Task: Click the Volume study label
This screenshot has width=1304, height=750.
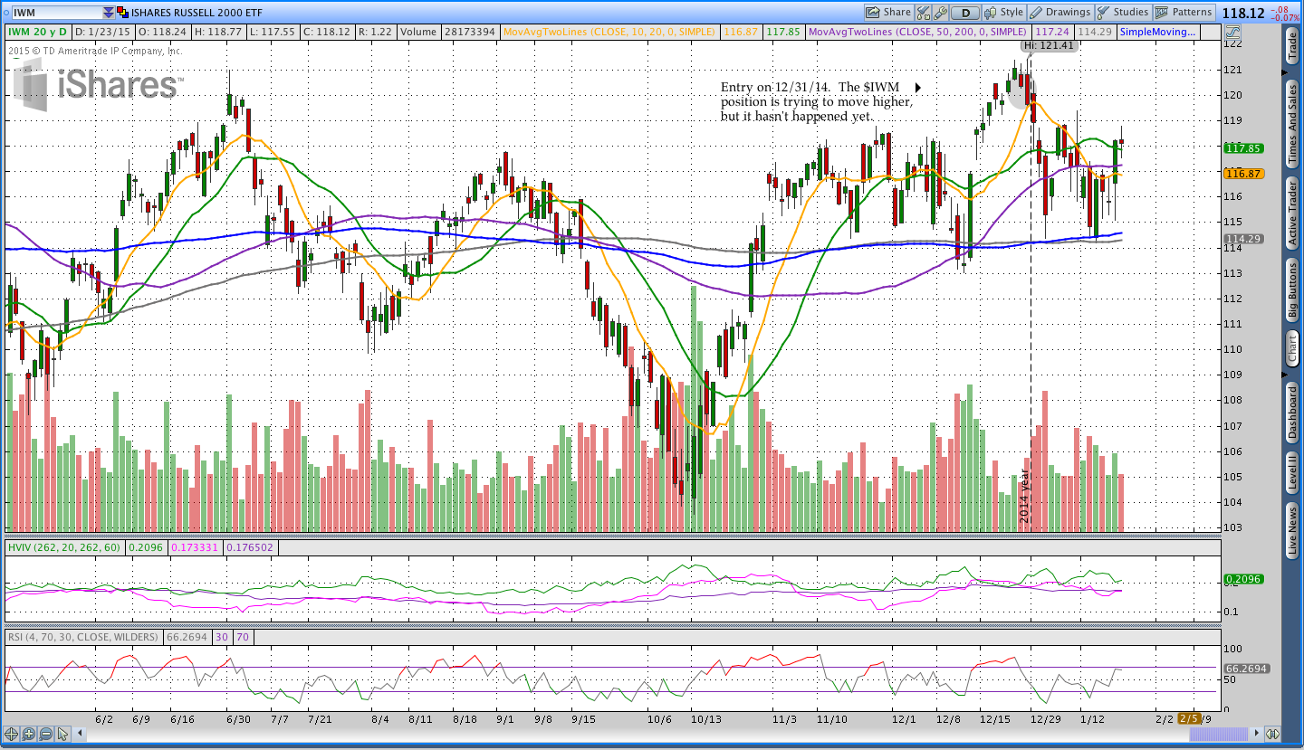Action: tap(418, 32)
